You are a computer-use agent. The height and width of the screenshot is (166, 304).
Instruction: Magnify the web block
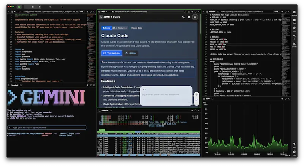tap(195, 12)
